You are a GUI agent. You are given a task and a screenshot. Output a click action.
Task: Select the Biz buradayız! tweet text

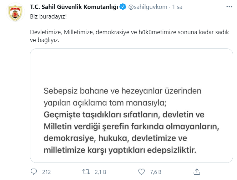pos(49,16)
